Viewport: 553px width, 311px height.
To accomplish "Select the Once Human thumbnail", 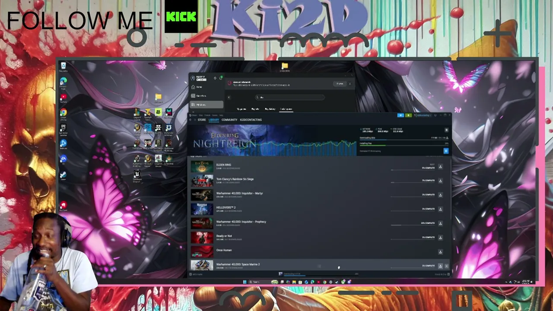I will (202, 252).
